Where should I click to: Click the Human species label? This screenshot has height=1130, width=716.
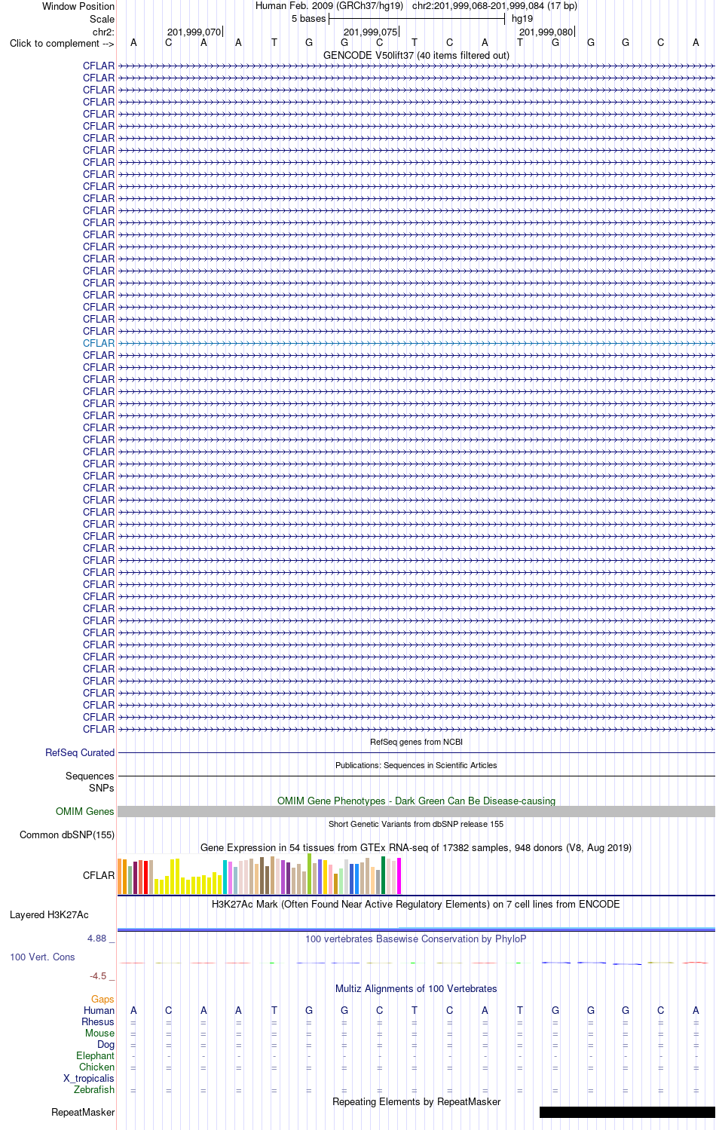pyautogui.click(x=99, y=1010)
